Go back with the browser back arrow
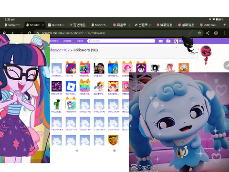Viewport: 229px width, 172px height. (x=13, y=33)
